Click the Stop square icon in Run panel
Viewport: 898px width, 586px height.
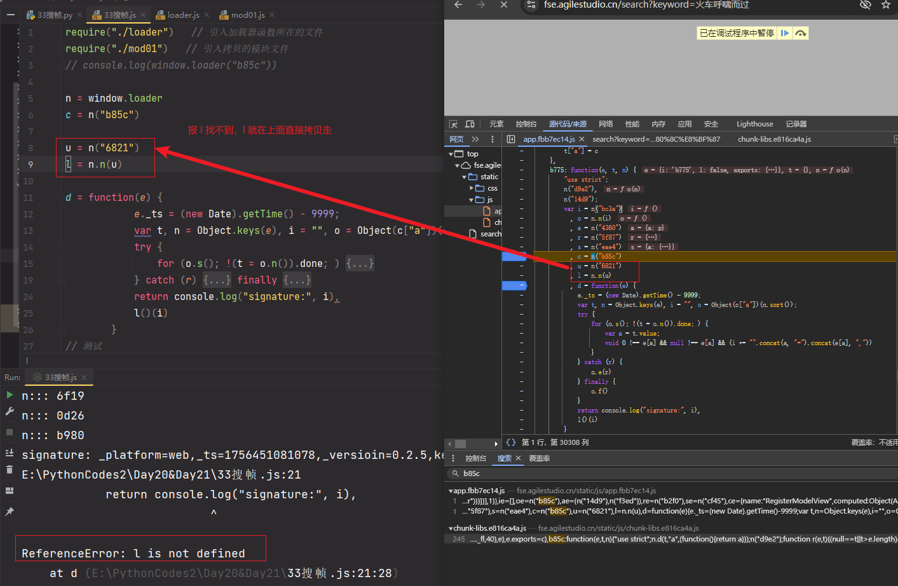pyautogui.click(x=10, y=432)
